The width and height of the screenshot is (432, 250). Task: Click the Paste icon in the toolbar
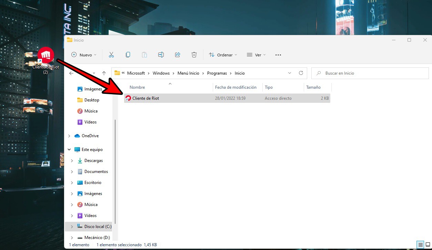coord(144,54)
